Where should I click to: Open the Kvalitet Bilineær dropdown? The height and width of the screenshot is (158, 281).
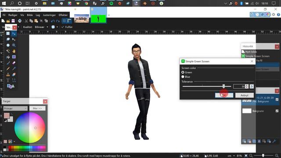[42, 27]
